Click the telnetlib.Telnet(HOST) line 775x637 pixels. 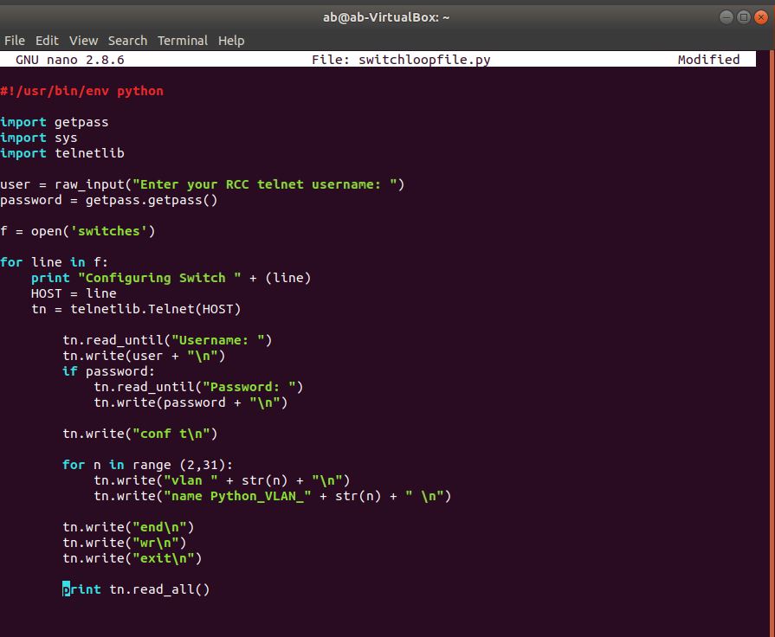click(136, 309)
